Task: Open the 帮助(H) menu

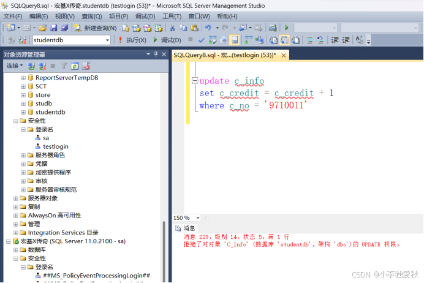Action: point(227,17)
